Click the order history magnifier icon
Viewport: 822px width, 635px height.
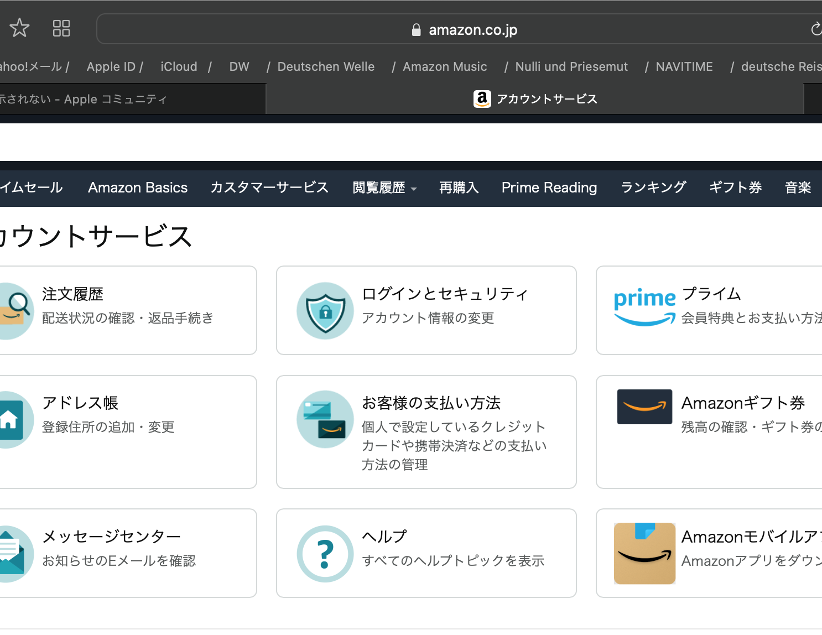point(14,311)
